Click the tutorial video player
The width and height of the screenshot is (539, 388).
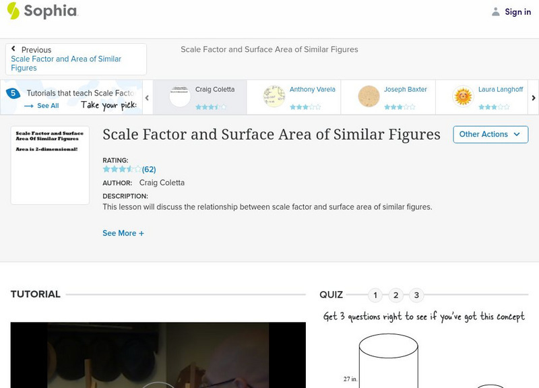tap(158, 355)
